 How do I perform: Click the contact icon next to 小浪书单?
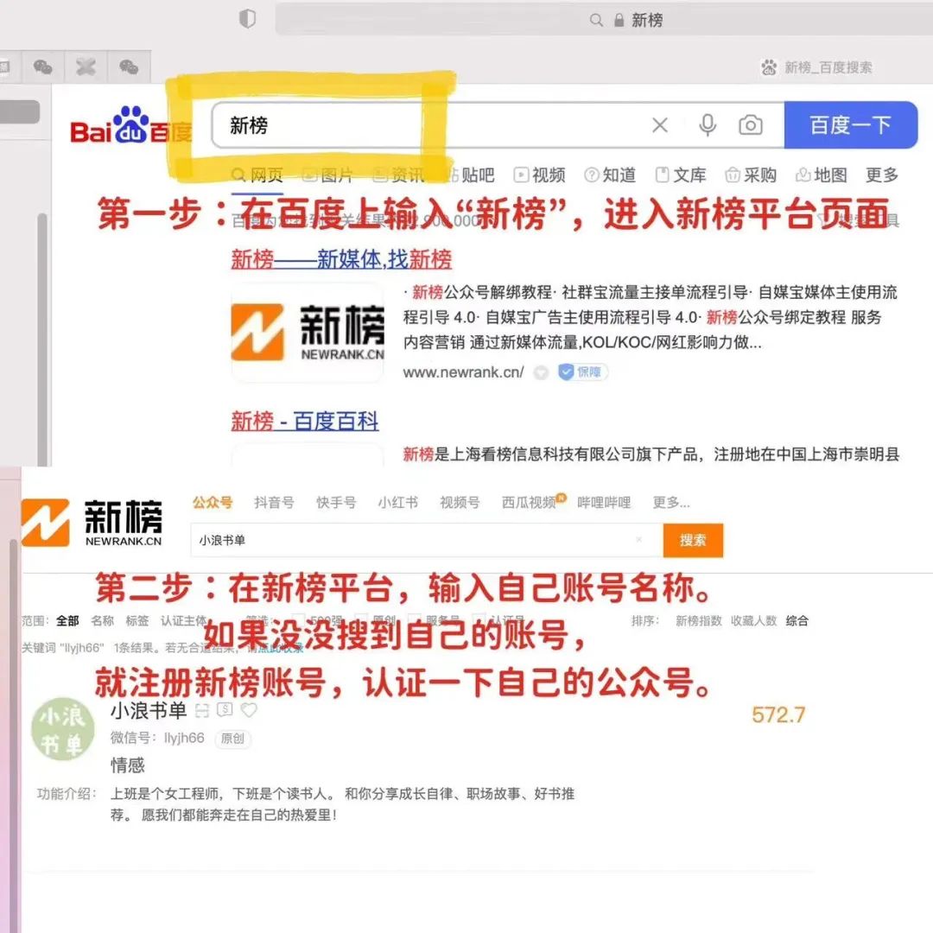coord(201,709)
